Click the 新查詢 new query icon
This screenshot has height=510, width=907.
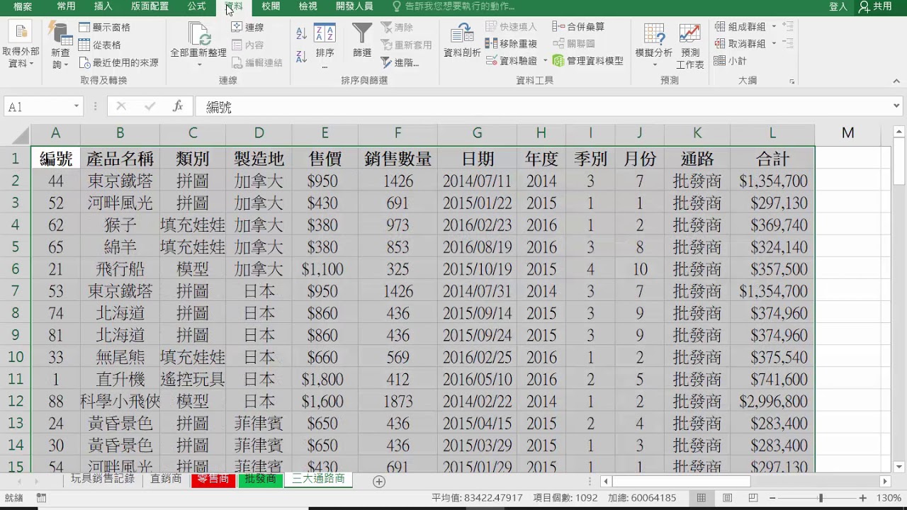60,34
